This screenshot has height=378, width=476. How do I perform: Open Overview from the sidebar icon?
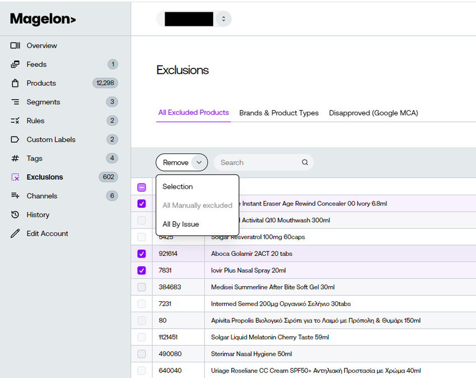click(x=15, y=45)
